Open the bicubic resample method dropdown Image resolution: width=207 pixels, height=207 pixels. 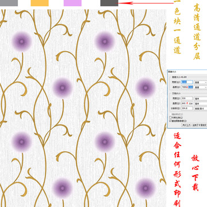click(194, 125)
